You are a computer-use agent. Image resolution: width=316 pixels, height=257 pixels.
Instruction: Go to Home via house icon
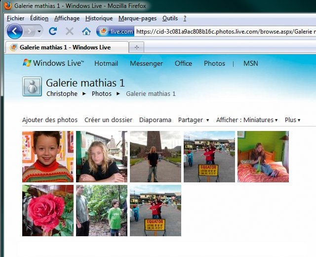(x=86, y=31)
